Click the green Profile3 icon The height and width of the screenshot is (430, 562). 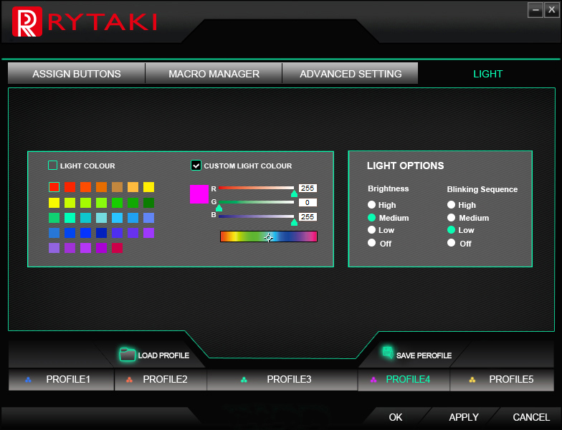[x=244, y=380]
